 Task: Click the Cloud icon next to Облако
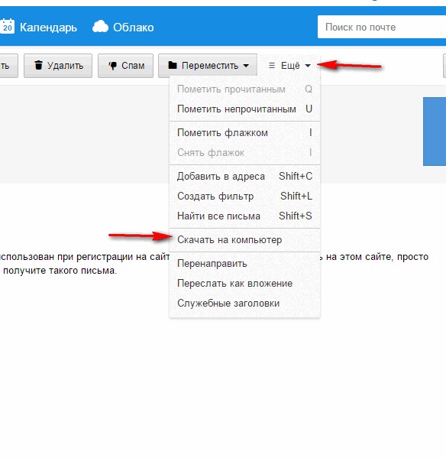coord(100,27)
